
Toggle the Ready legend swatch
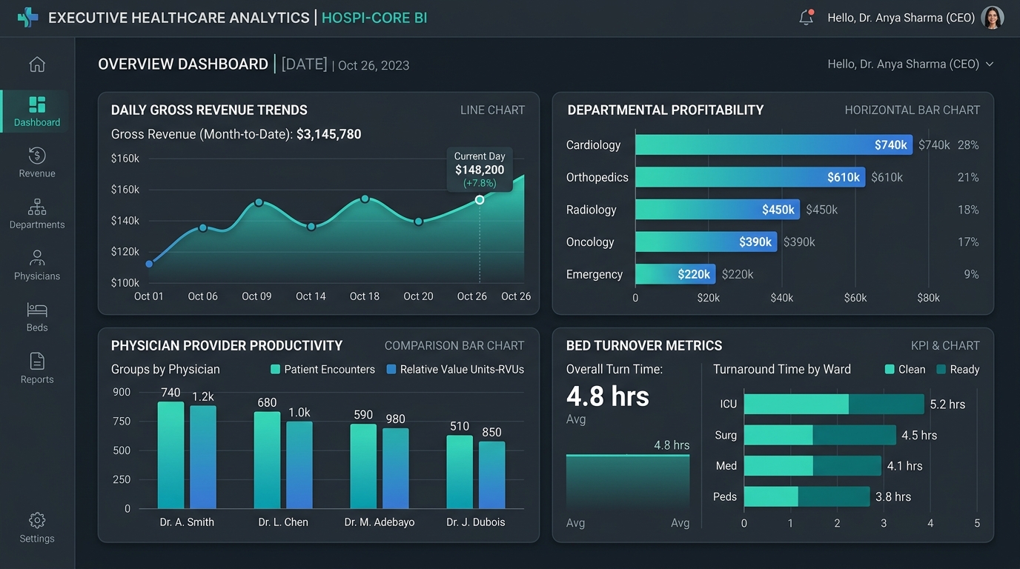click(x=941, y=369)
